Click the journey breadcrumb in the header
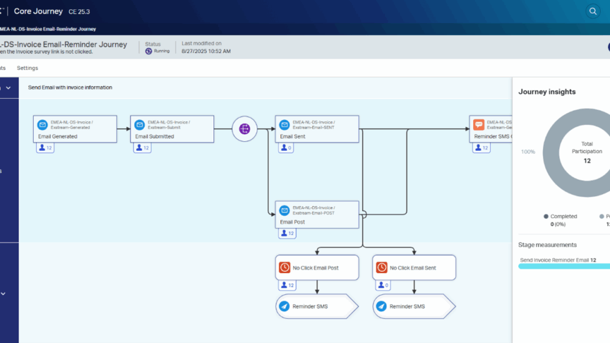The image size is (610, 343). (48, 29)
